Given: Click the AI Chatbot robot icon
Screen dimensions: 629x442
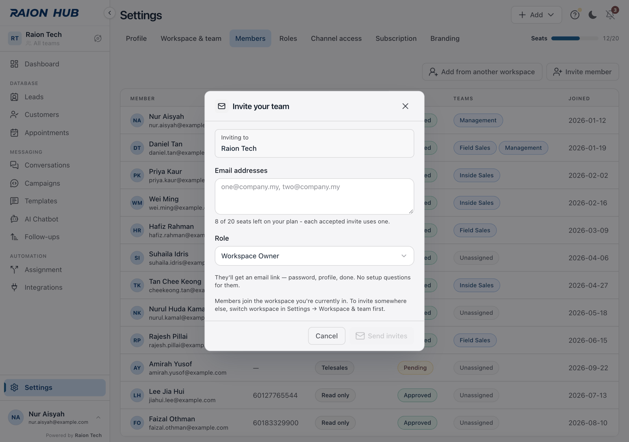Looking at the screenshot, I should (x=15, y=219).
